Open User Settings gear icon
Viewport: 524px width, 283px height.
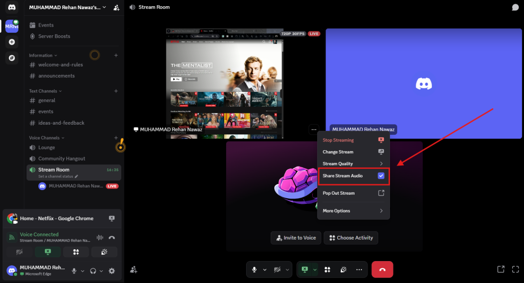pos(112,271)
